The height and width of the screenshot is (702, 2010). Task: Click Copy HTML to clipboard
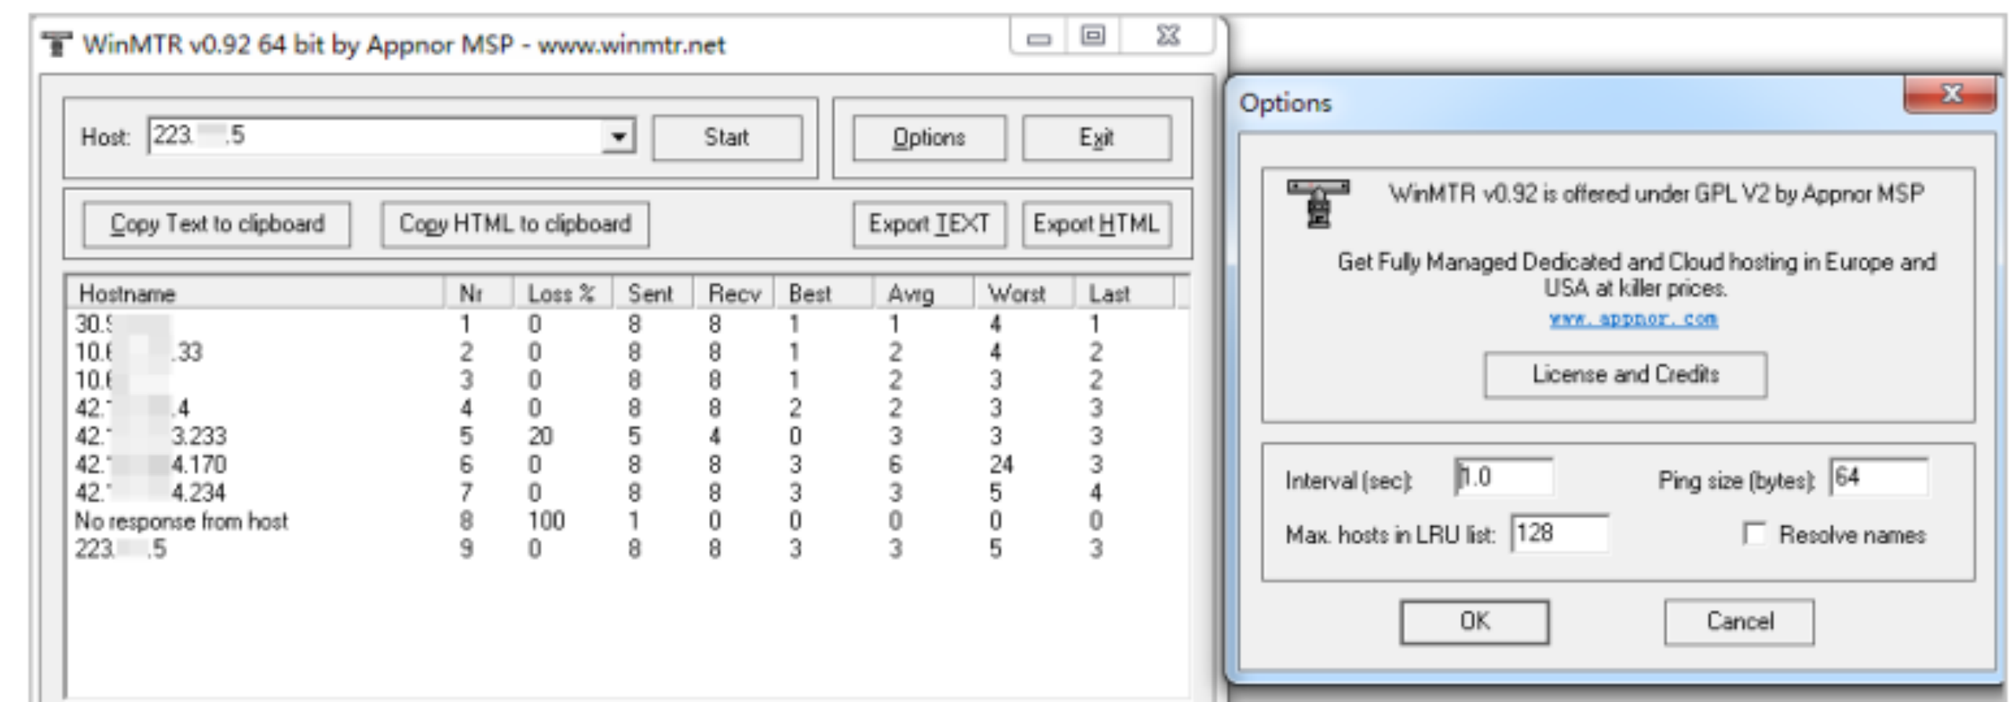[x=515, y=225]
